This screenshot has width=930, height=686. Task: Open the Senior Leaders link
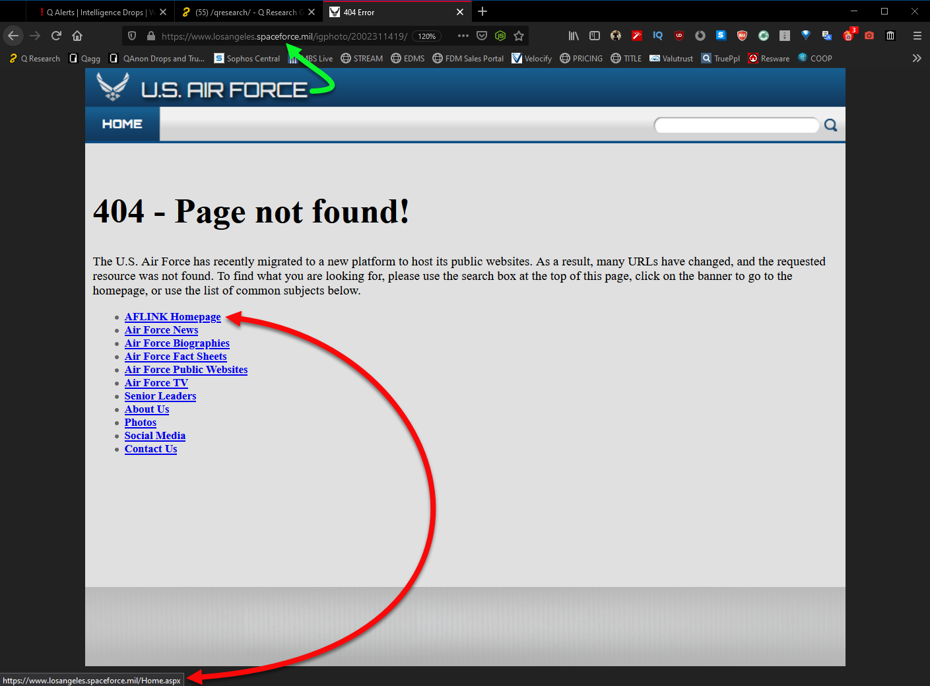tap(160, 396)
